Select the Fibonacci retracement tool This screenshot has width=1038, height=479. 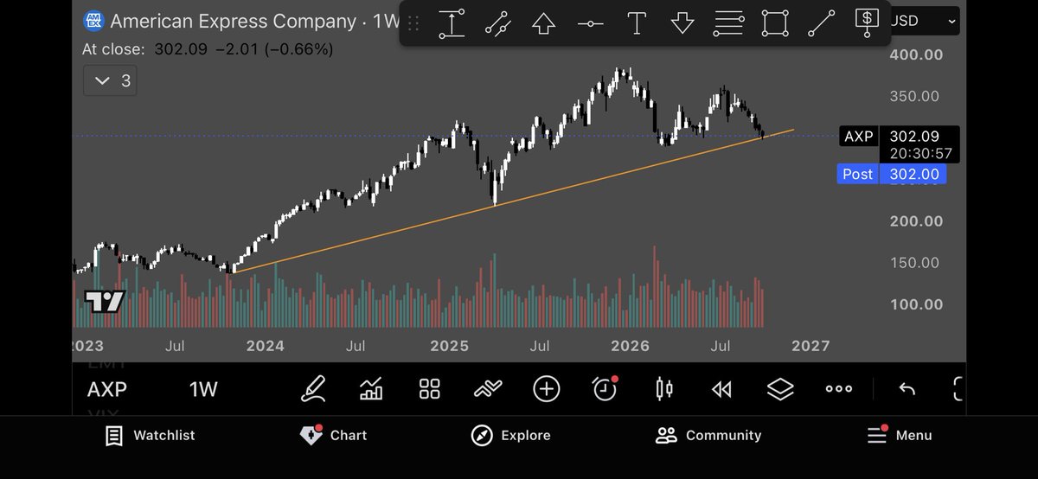pos(729,23)
